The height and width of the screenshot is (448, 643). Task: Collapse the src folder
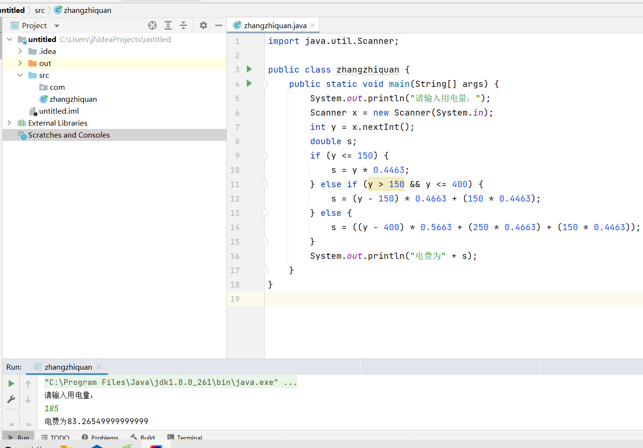(20, 75)
